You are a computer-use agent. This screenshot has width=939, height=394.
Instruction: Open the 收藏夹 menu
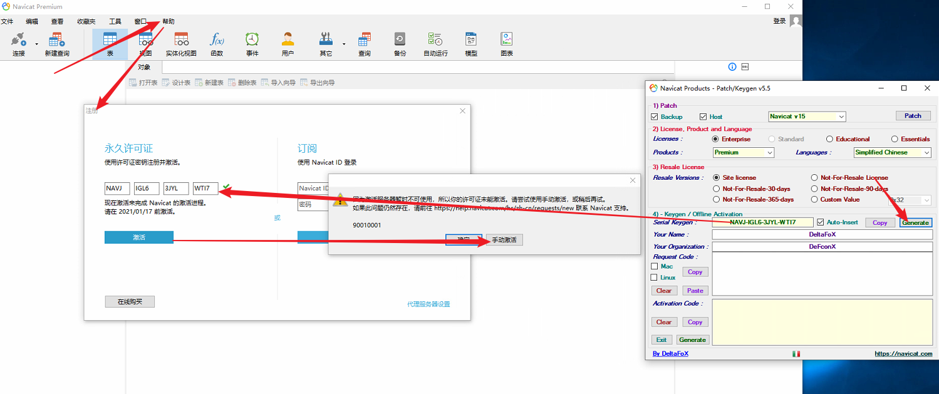86,21
